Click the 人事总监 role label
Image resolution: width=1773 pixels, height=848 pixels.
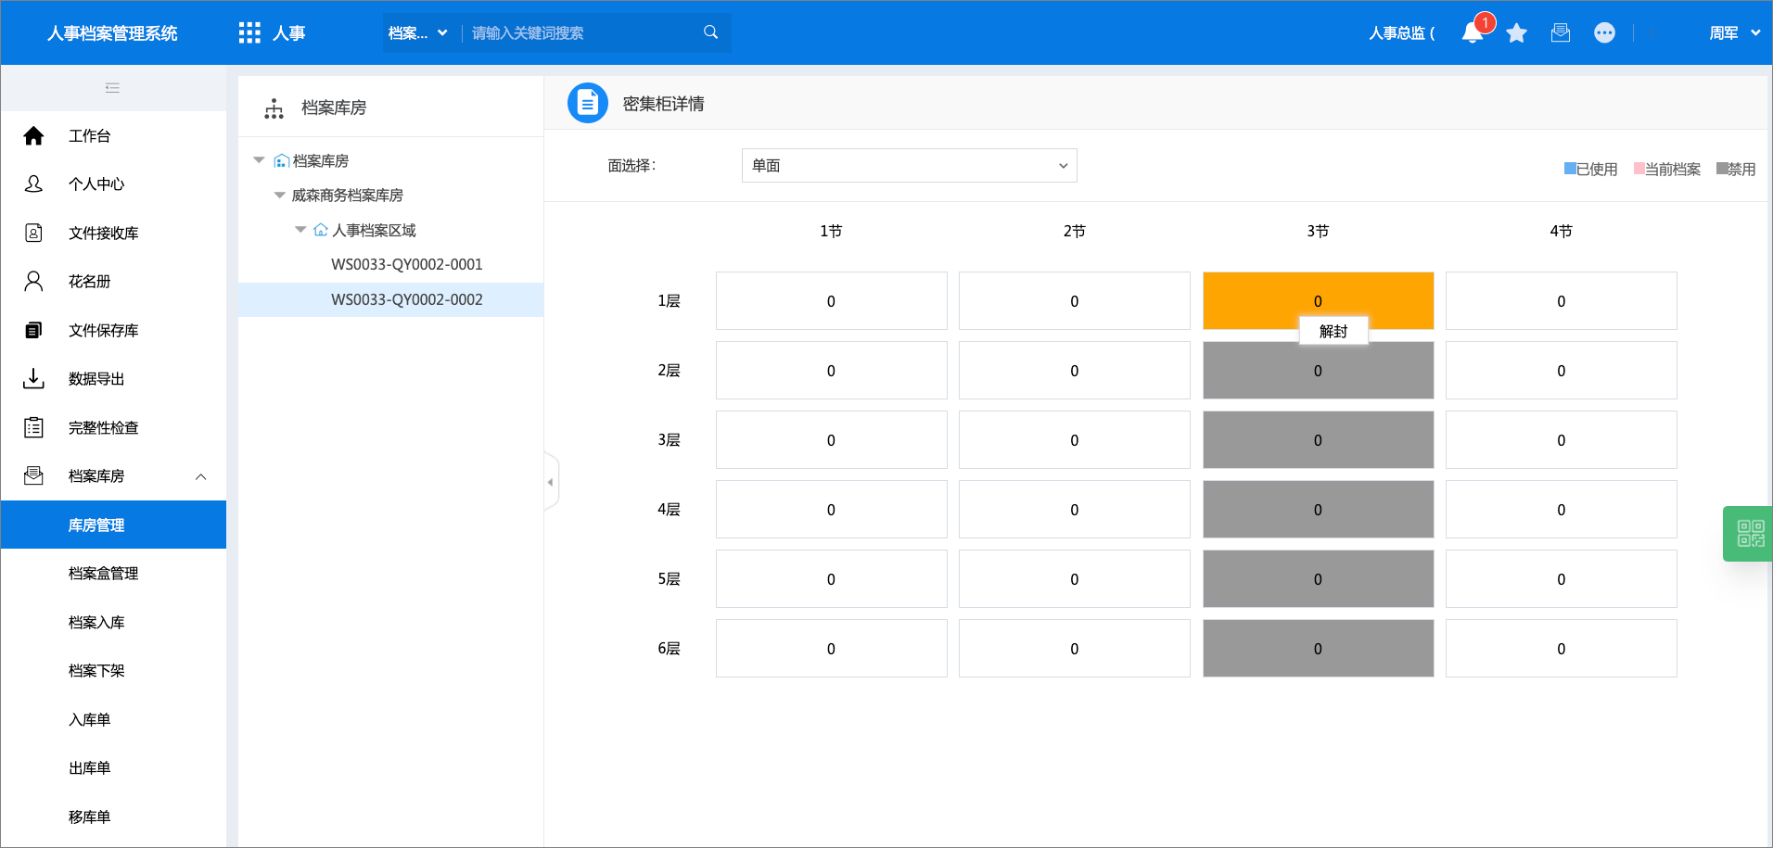pyautogui.click(x=1401, y=33)
